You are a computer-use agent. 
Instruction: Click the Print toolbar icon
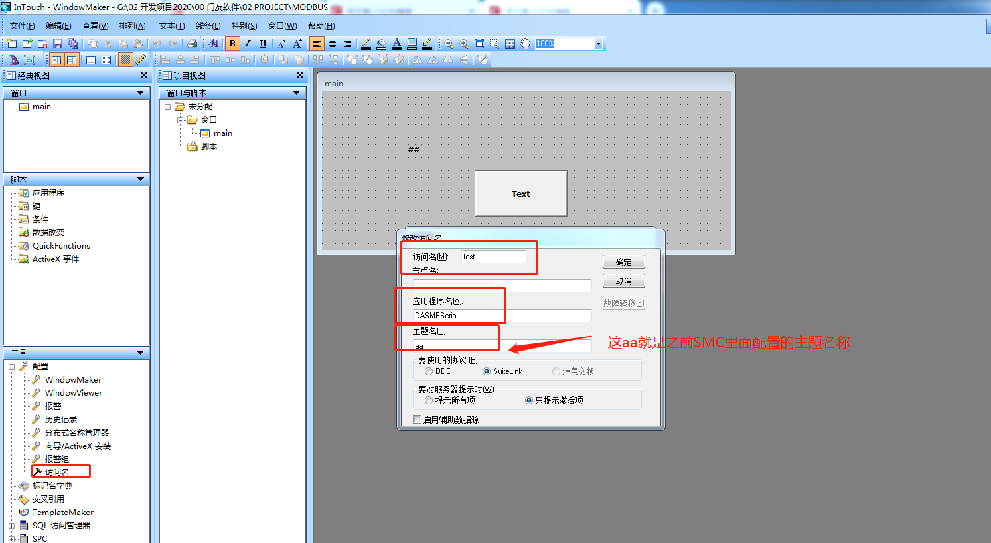pyautogui.click(x=192, y=42)
